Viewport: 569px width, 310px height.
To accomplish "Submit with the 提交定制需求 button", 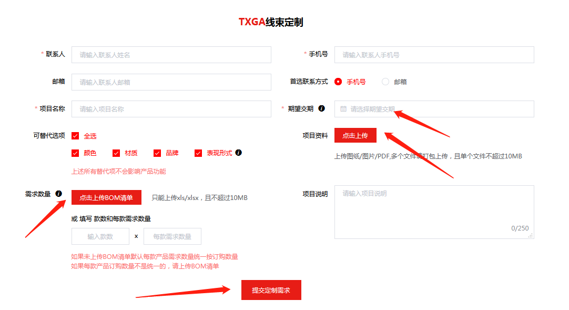I will pos(271,290).
